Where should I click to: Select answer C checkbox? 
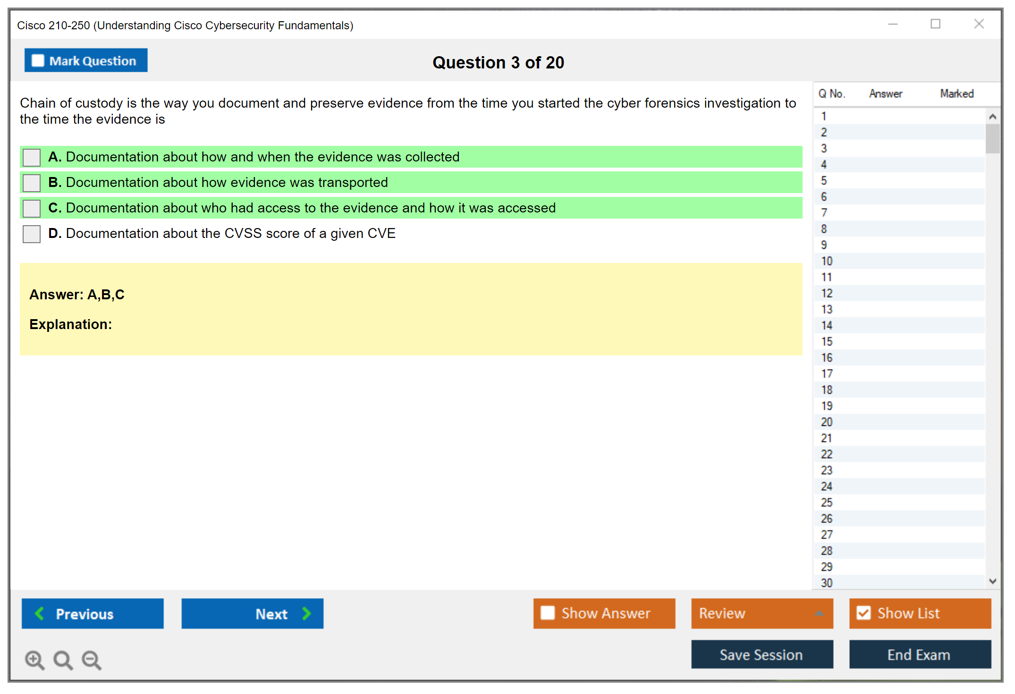(x=32, y=208)
